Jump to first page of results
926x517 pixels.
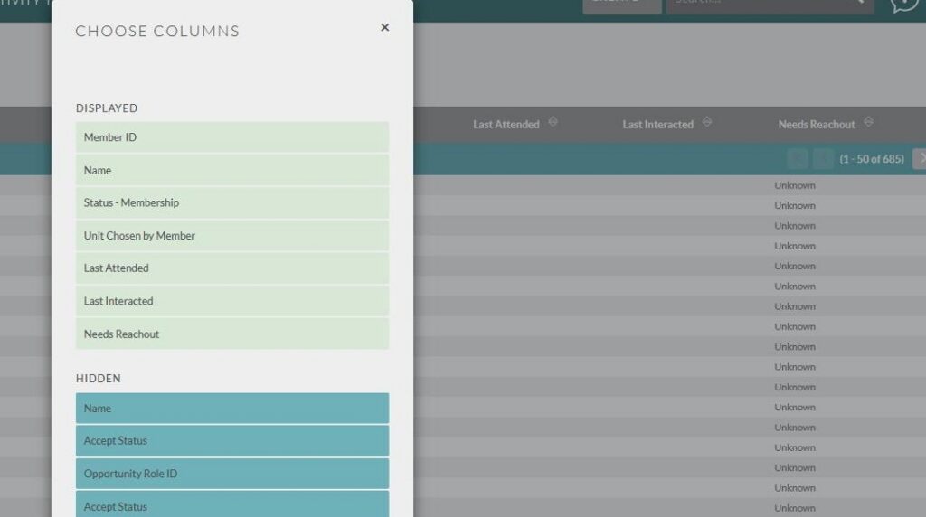pos(798,159)
